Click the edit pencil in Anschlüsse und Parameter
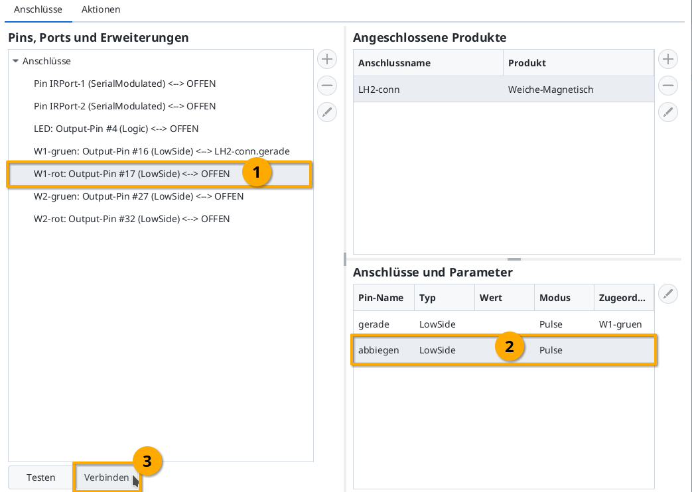The image size is (692, 492). tap(668, 294)
